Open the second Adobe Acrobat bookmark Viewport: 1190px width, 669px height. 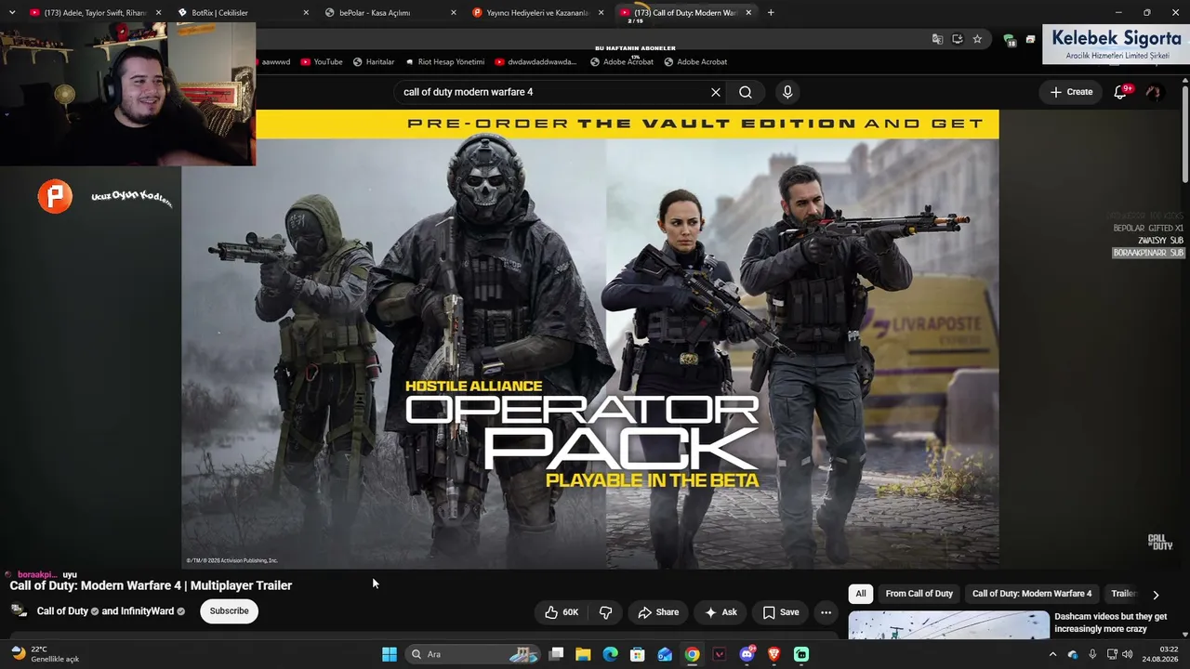click(695, 62)
